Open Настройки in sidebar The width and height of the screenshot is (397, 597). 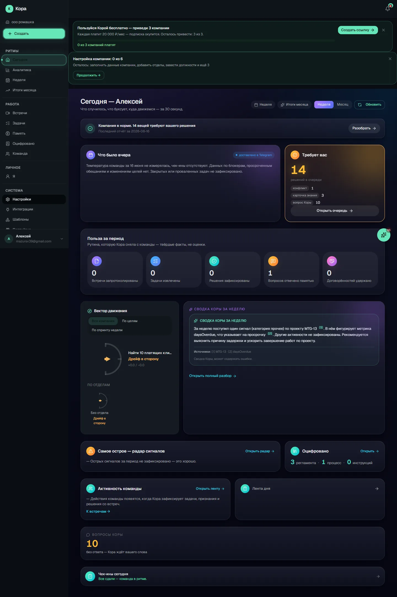click(x=34, y=199)
